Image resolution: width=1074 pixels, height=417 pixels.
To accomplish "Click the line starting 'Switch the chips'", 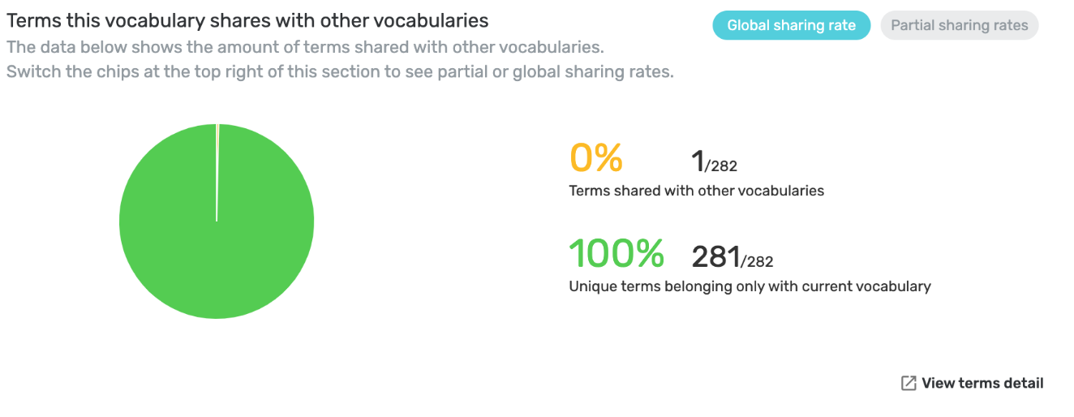I will click(341, 71).
